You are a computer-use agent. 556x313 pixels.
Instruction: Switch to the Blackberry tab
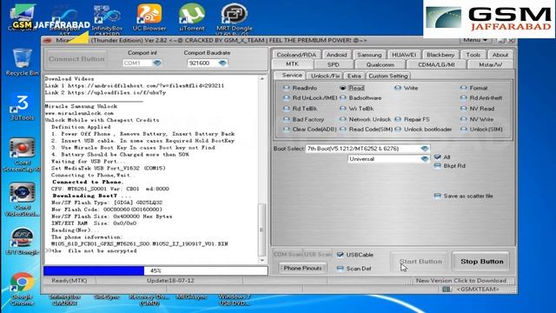click(440, 55)
